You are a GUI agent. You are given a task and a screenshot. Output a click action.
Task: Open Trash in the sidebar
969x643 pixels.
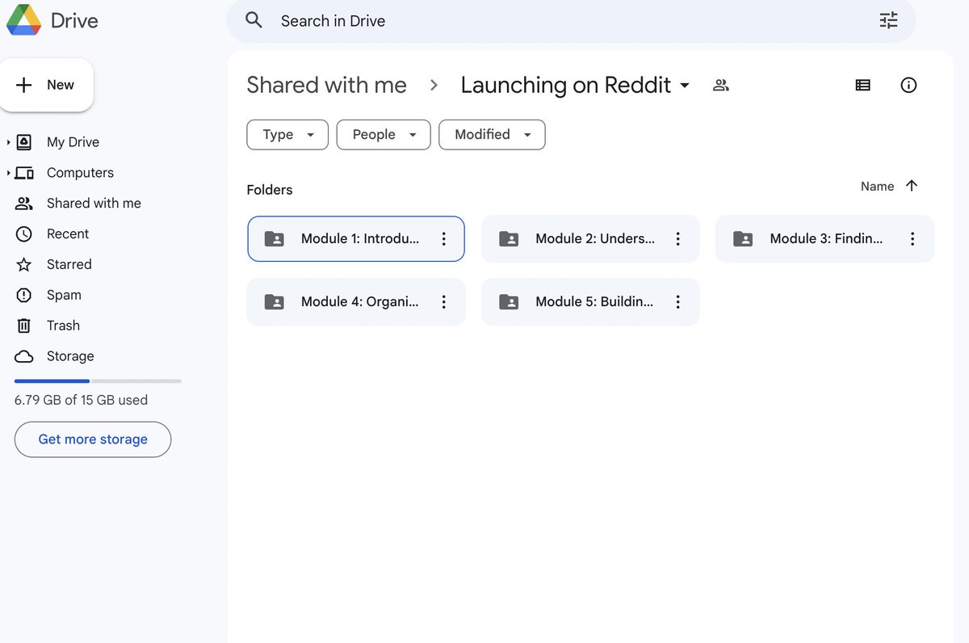[x=63, y=326]
